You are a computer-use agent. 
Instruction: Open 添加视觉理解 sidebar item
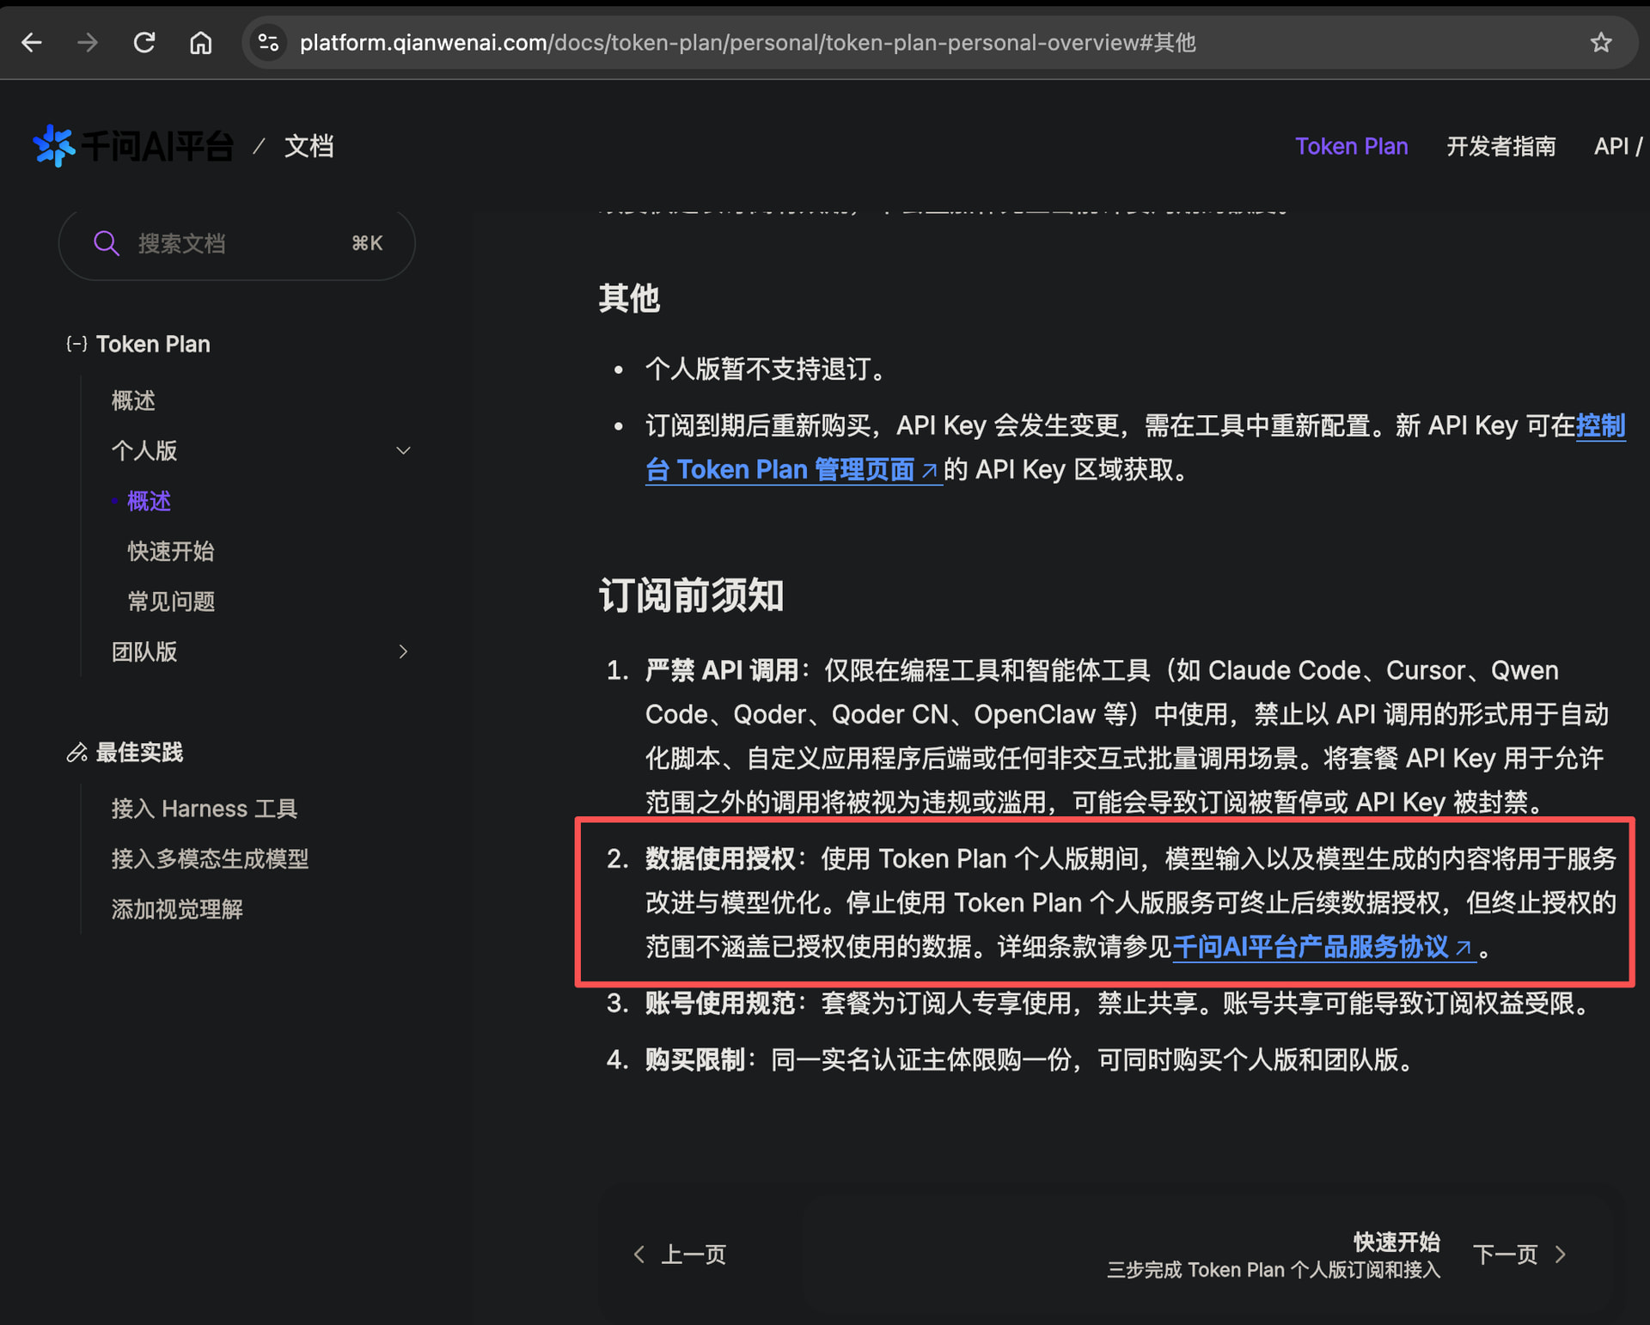tap(177, 909)
